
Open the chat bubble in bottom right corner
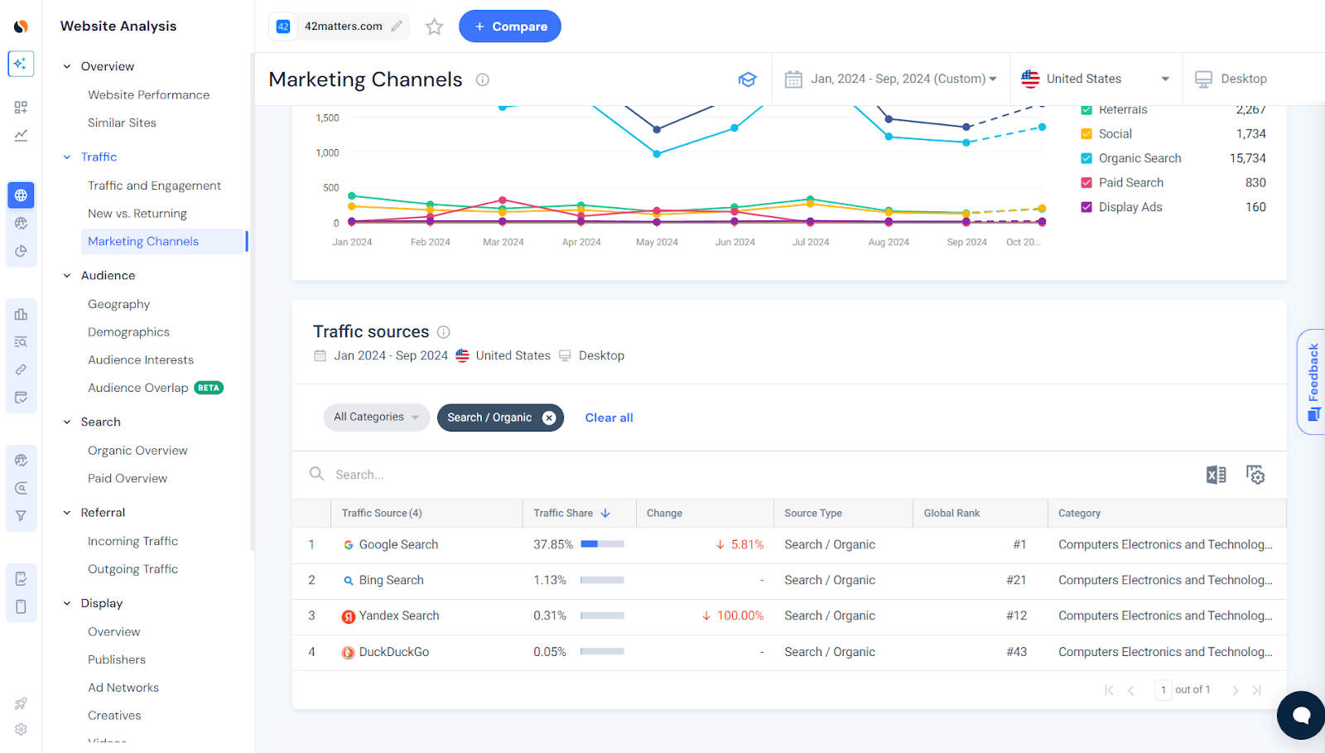(1299, 715)
